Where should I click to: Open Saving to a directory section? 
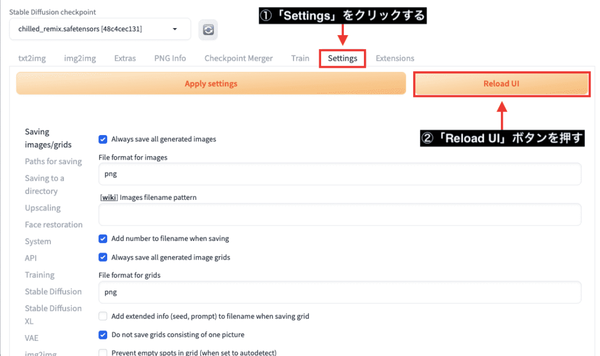(45, 185)
